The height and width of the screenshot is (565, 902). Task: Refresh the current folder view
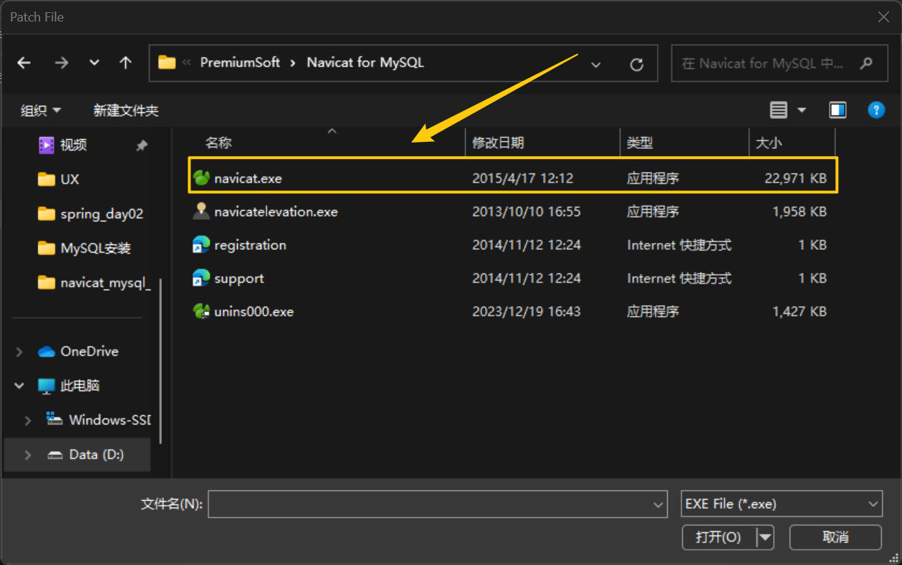click(637, 63)
